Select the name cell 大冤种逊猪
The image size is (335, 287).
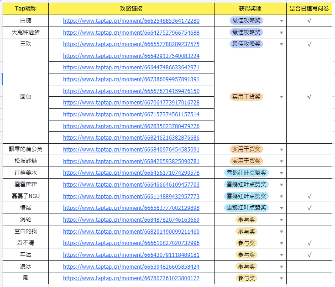[26, 32]
